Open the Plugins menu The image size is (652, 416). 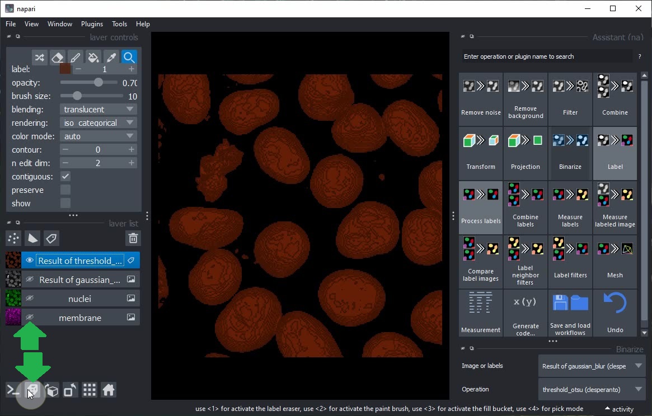pyautogui.click(x=92, y=24)
